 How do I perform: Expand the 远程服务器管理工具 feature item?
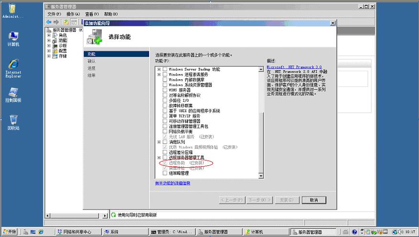159,158
